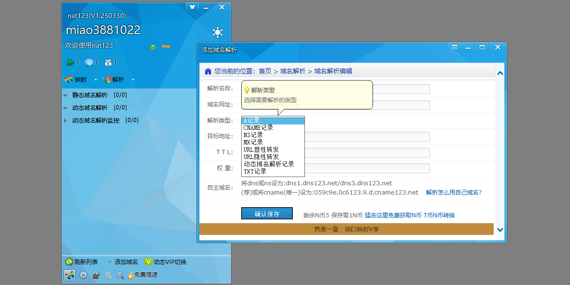The width and height of the screenshot is (570, 285).
Task: Open the dialog title bar dropdown menu icon
Action: (x=454, y=47)
